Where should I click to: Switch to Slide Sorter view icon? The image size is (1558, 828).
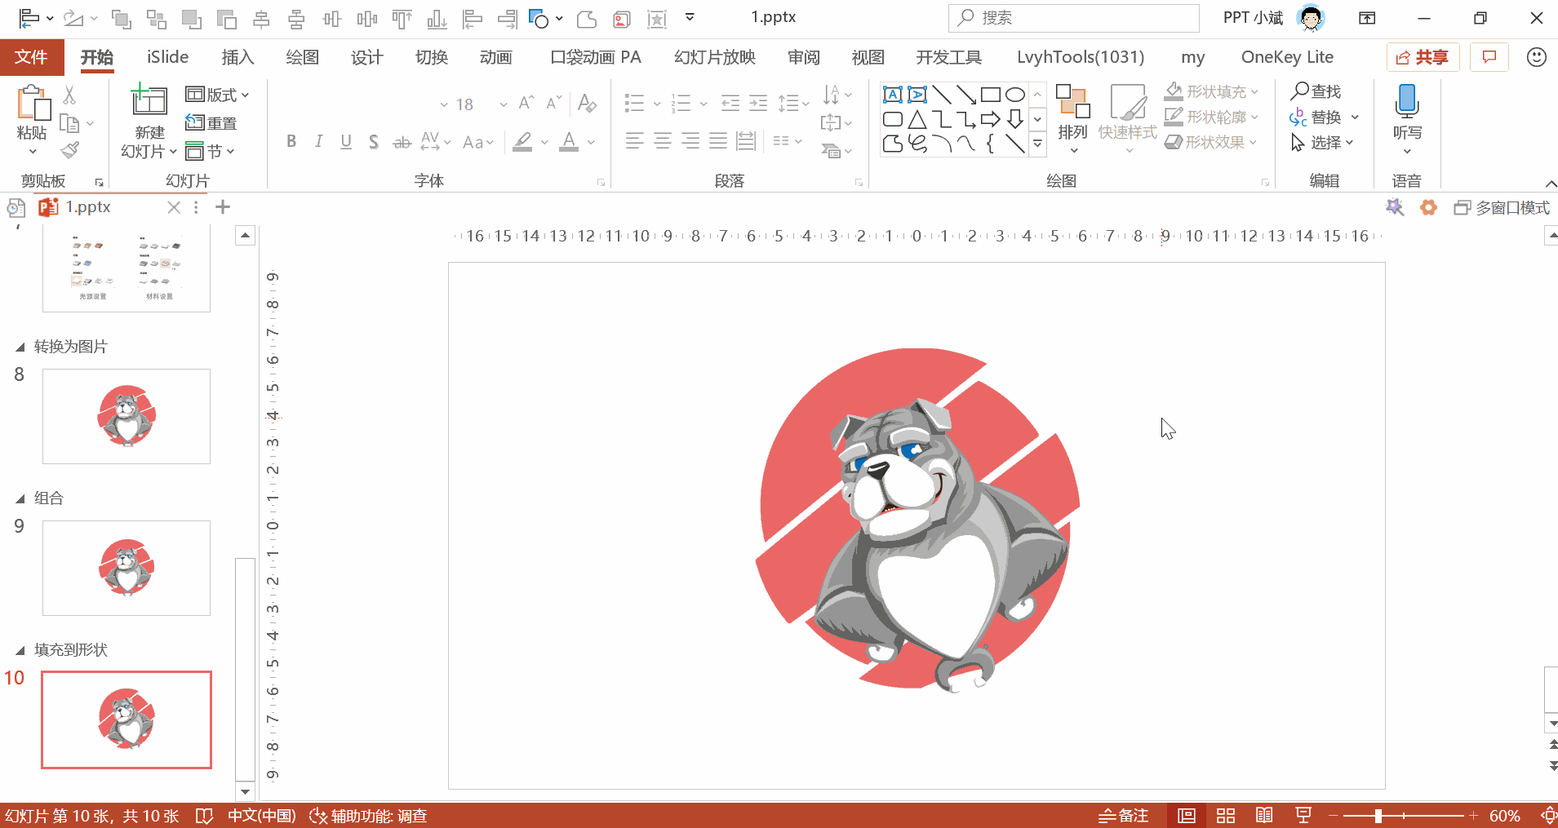click(1225, 816)
